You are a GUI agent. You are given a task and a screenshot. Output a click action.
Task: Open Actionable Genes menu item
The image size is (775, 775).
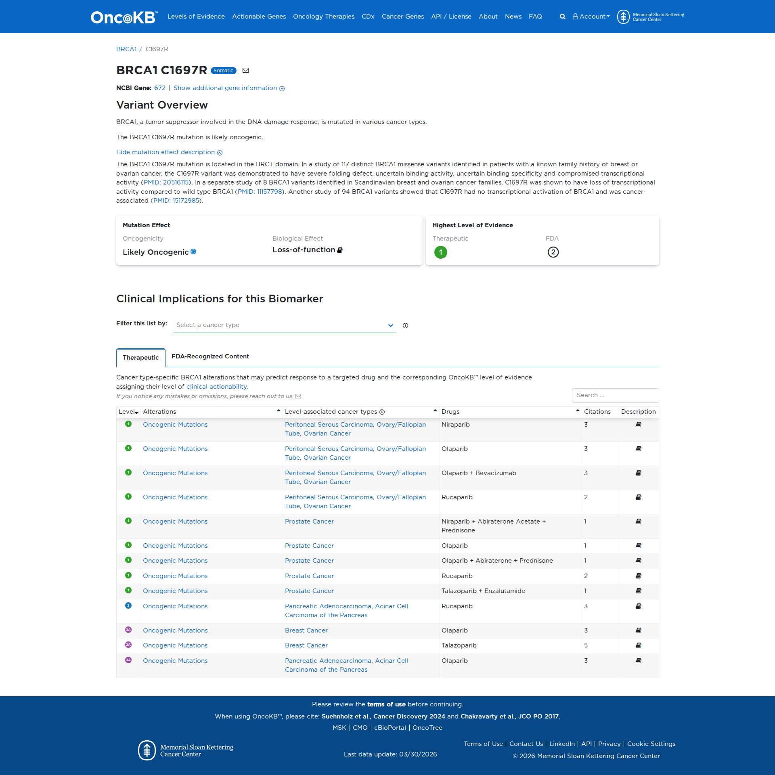coord(259,17)
